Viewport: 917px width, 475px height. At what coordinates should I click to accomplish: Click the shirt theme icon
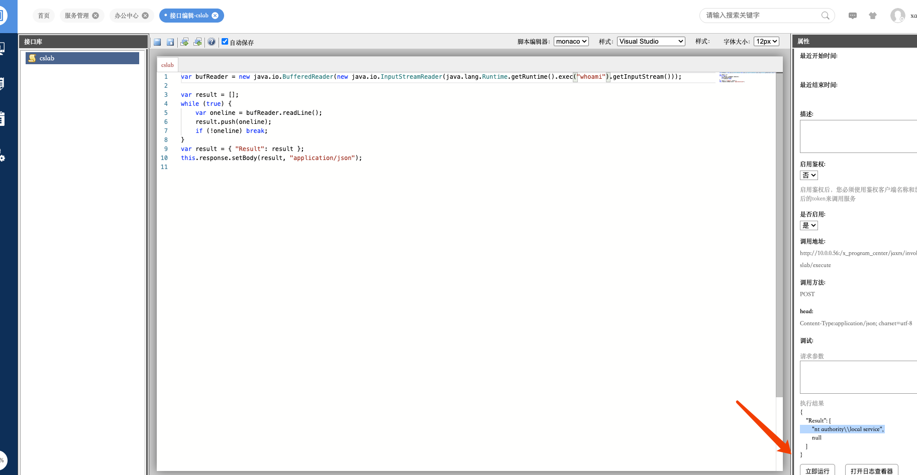pos(873,16)
